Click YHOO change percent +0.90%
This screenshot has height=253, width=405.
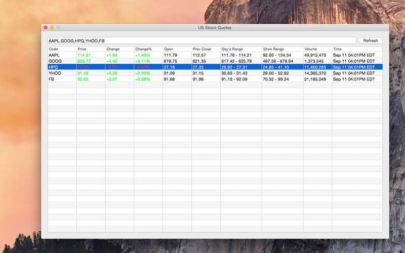pyautogui.click(x=143, y=73)
